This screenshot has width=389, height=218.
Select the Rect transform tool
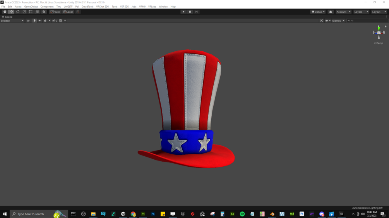coord(31,12)
